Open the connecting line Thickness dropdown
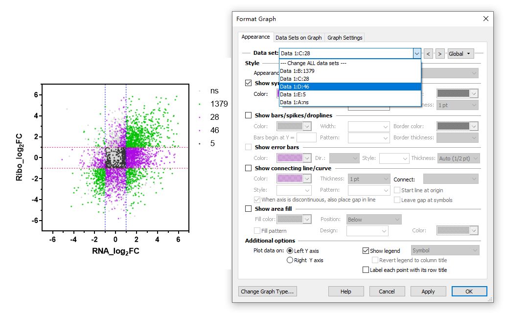 pos(369,179)
